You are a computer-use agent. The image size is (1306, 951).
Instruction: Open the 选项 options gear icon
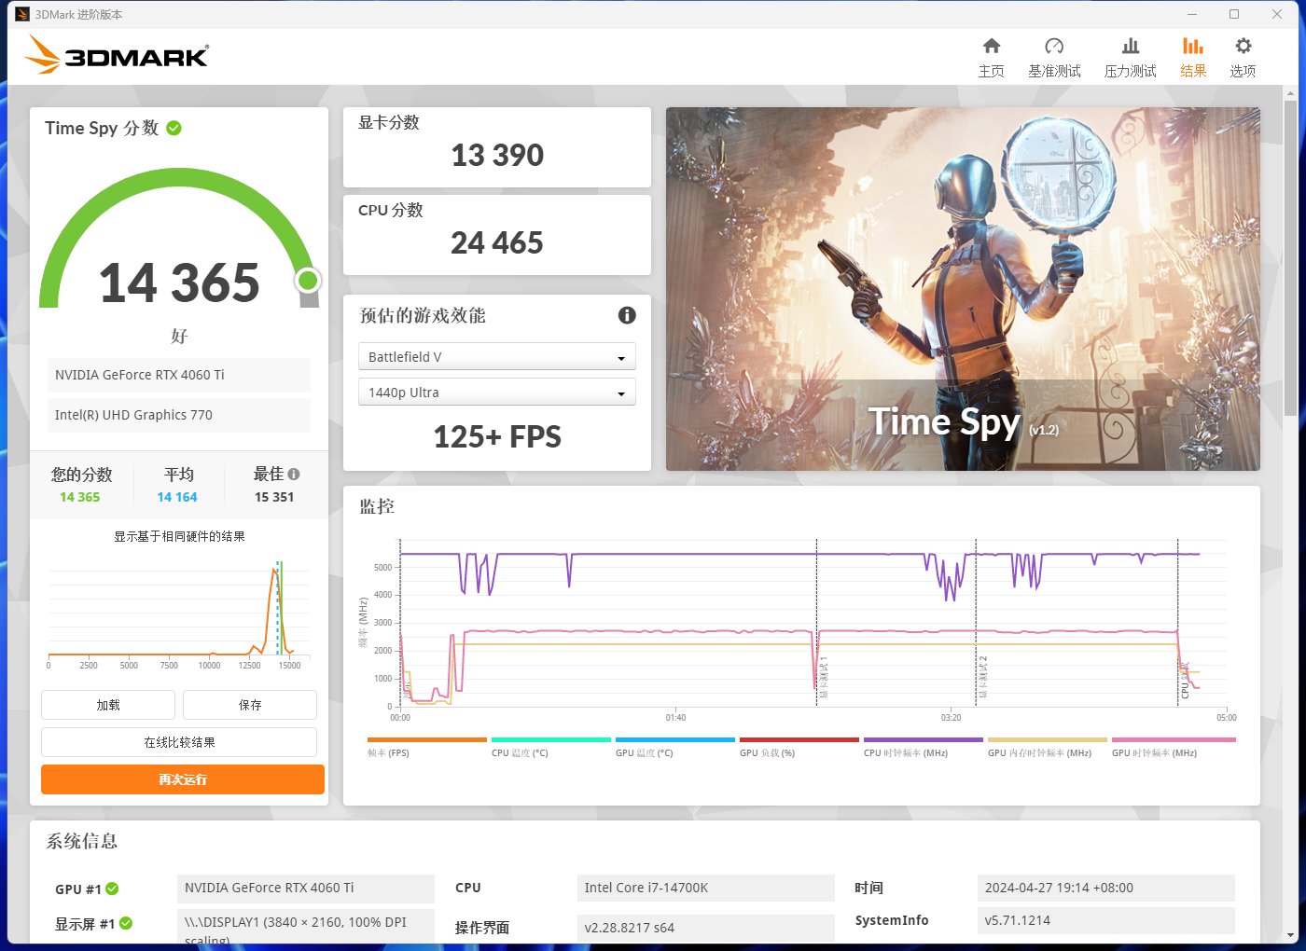tap(1242, 56)
